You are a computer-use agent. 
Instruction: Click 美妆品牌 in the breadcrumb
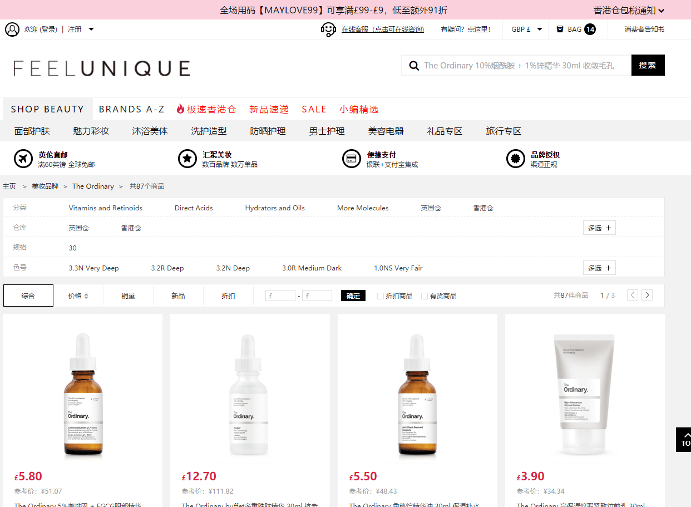[45, 186]
